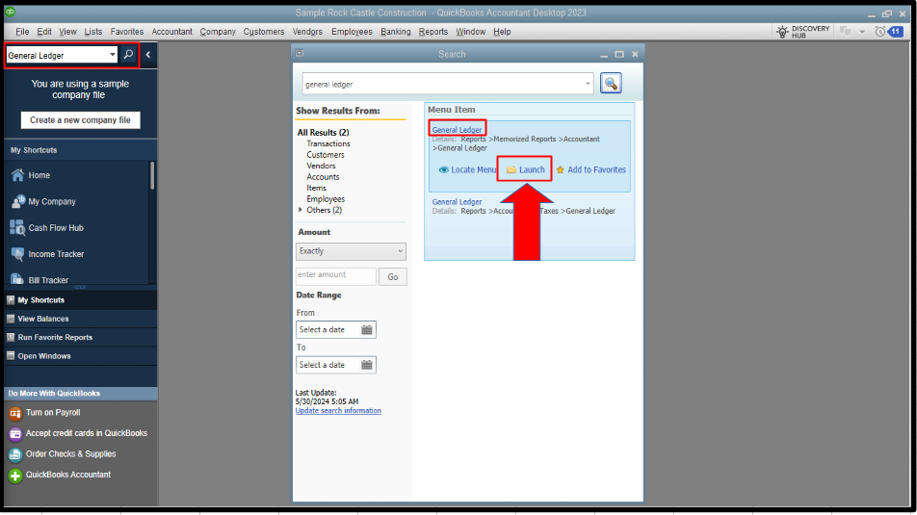Expand the search text history dropdown
Screen dimensions: 917x515
coord(588,84)
